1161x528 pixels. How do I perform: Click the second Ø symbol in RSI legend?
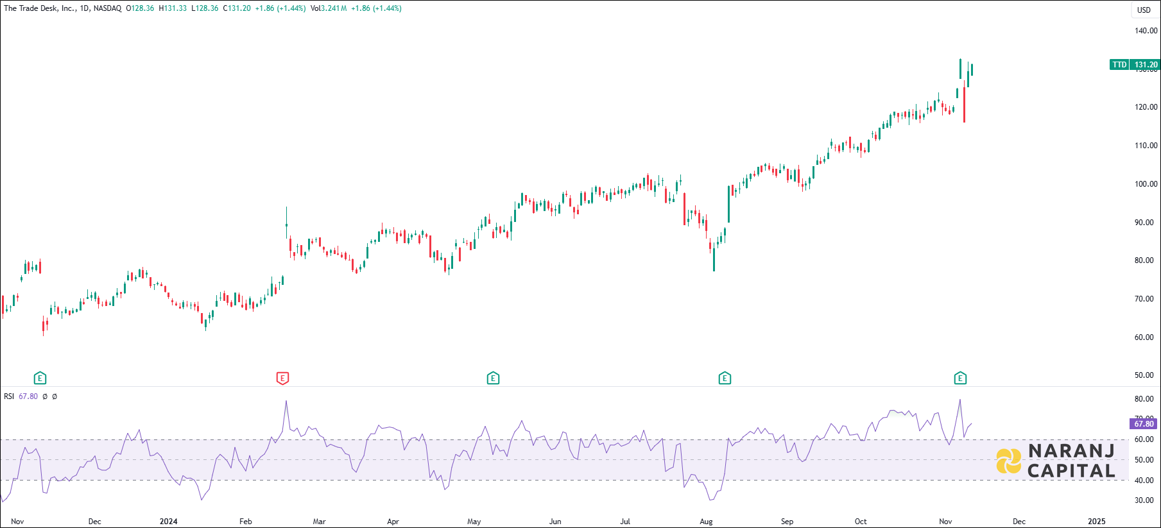(x=55, y=396)
